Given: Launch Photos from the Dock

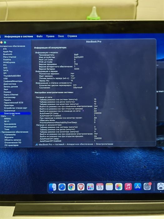Looking at the screenshot, I should (119, 187).
